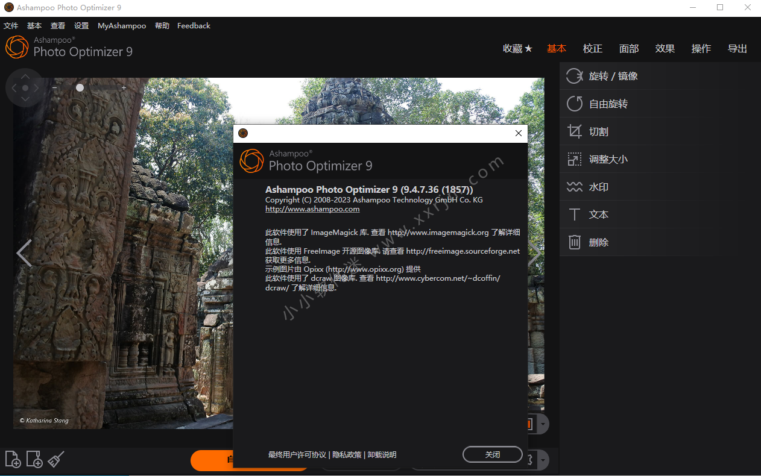The height and width of the screenshot is (476, 761).
Task: Click the Ashampoo logo inside the about dialog
Action: [x=251, y=161]
